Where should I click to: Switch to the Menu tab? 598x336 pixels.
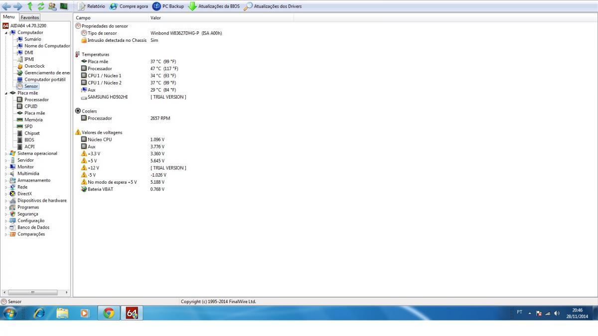pos(9,17)
